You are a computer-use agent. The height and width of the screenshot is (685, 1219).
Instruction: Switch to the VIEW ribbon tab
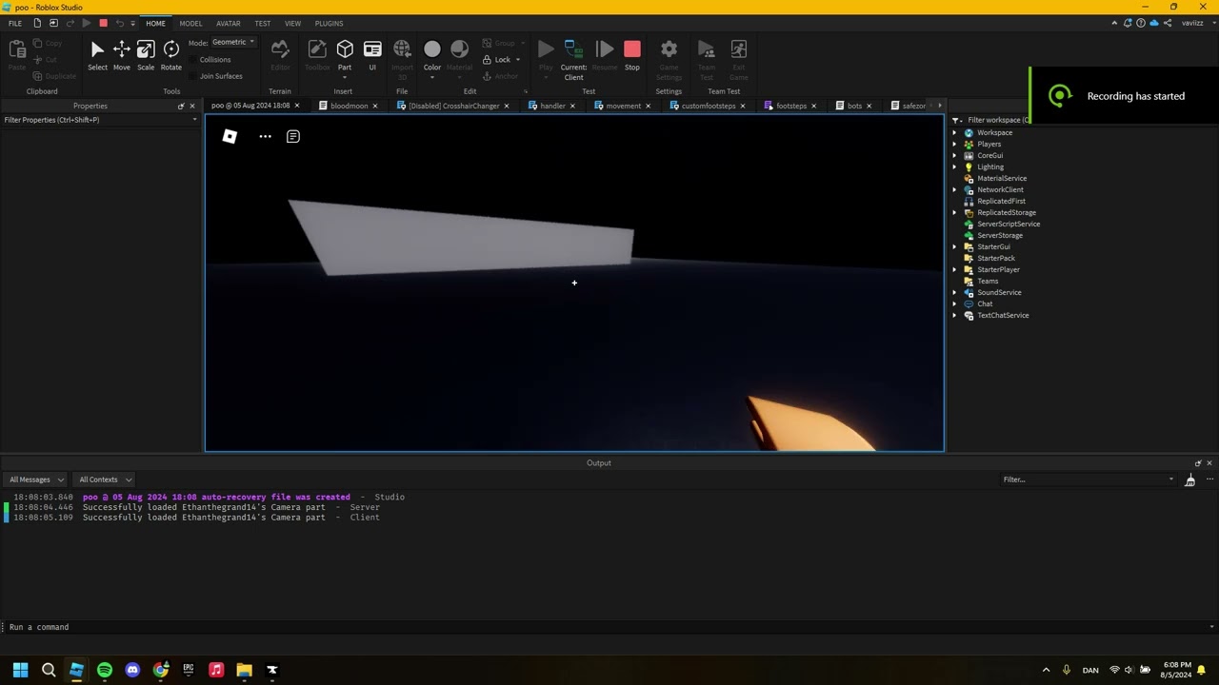[x=292, y=23]
